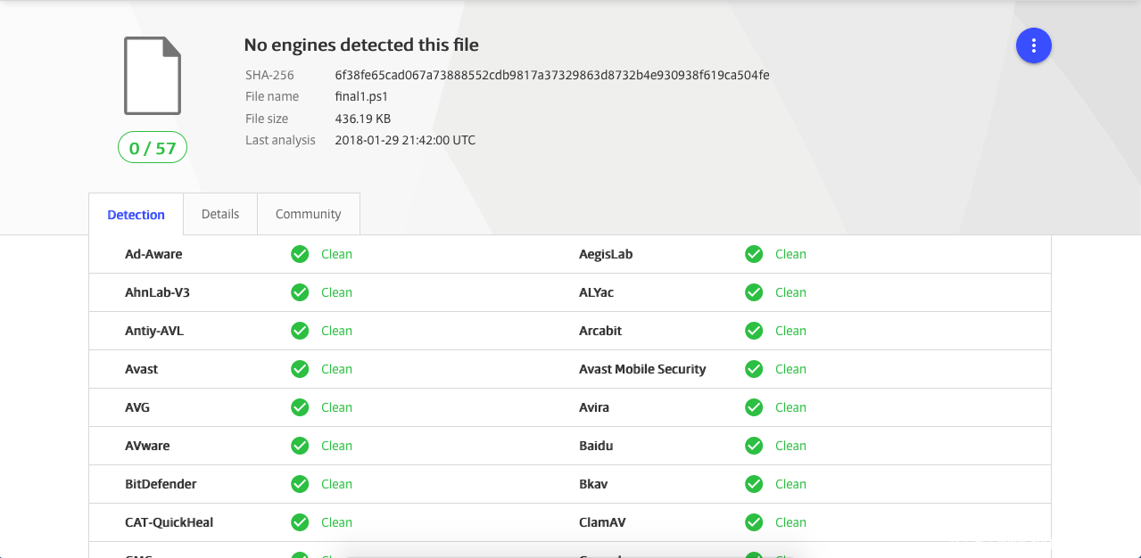
Task: Click the BitDefender clean checkmark icon
Action: [x=300, y=484]
